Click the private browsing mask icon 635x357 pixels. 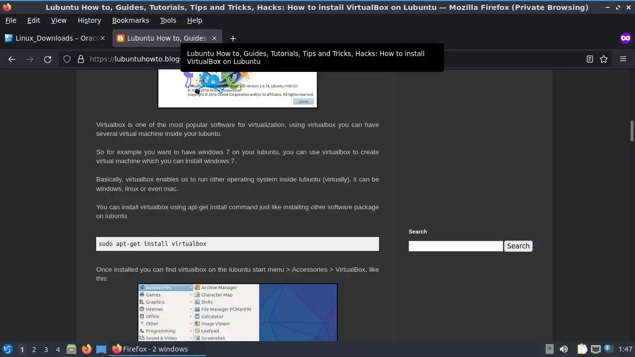click(625, 38)
